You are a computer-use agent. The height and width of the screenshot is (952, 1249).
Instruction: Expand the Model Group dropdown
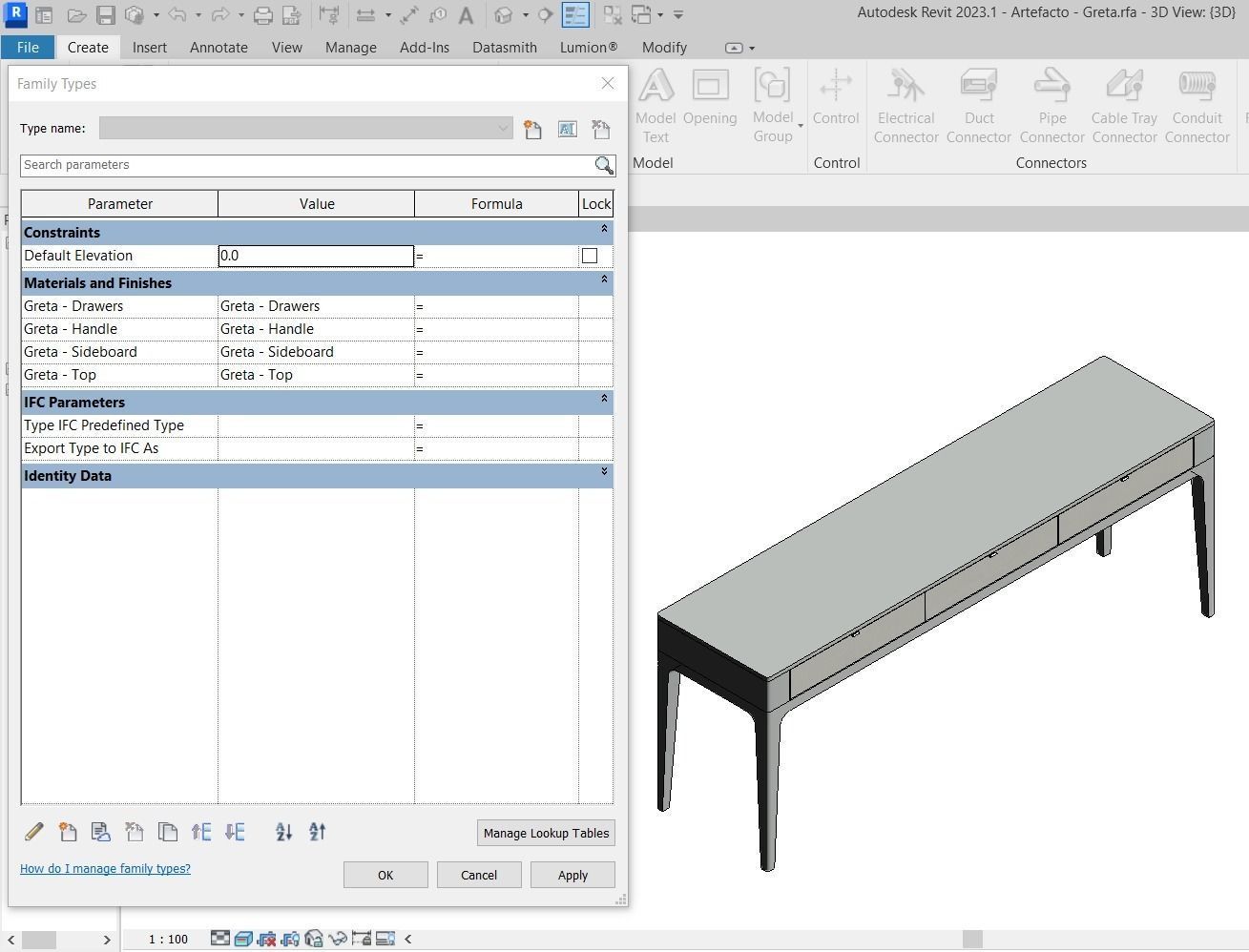[801, 126]
